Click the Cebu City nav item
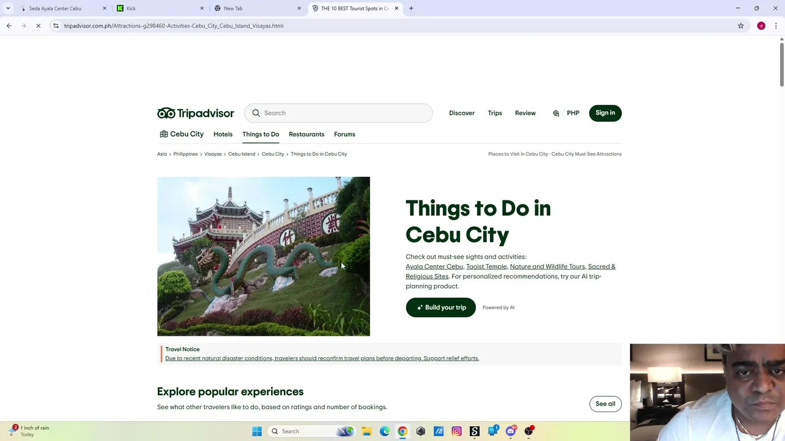This screenshot has width=785, height=441. [182, 134]
